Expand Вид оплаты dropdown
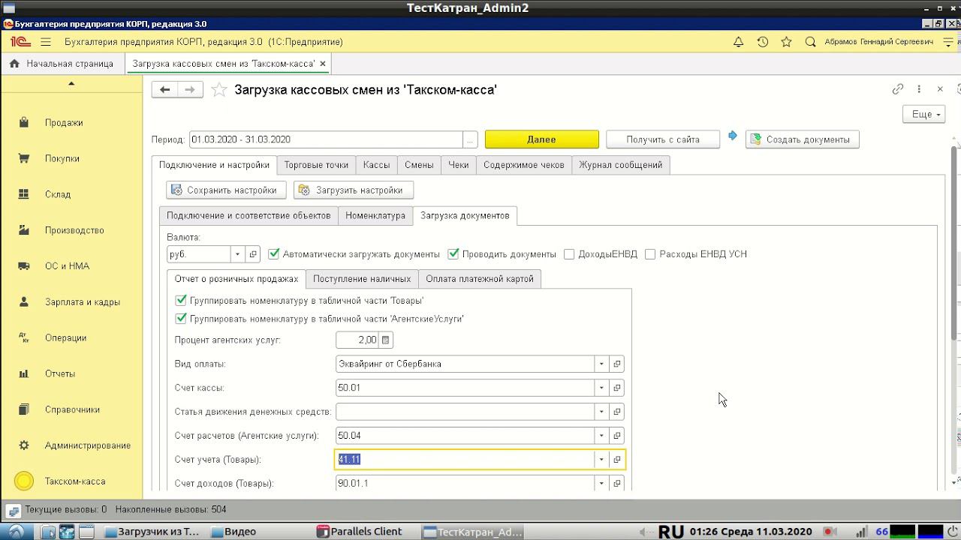 (x=601, y=364)
